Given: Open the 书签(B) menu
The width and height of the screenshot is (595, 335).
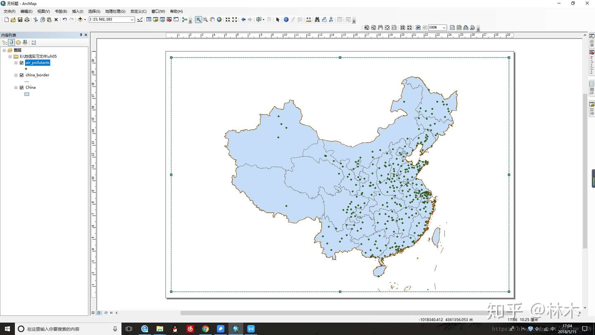Looking at the screenshot, I should [x=61, y=12].
